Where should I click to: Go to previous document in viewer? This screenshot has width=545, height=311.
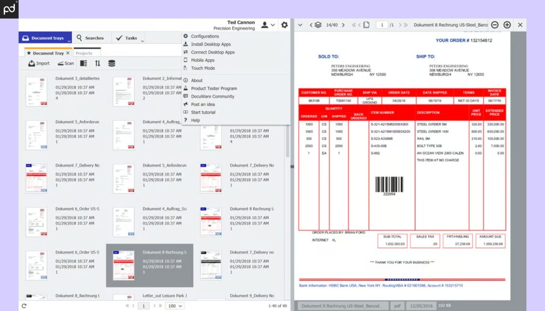point(311,25)
